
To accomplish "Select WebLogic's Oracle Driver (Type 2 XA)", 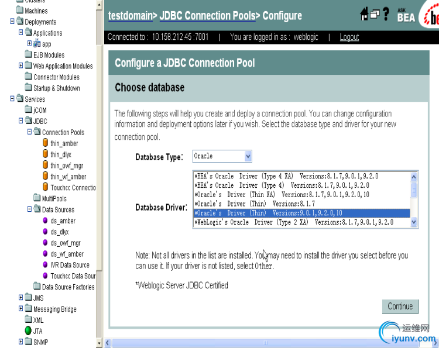I will (x=302, y=222).
